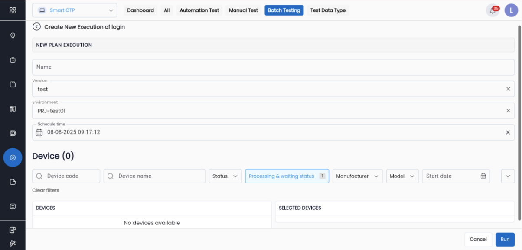The width and height of the screenshot is (522, 250).
Task: Click the Name input field
Action: [x=273, y=67]
